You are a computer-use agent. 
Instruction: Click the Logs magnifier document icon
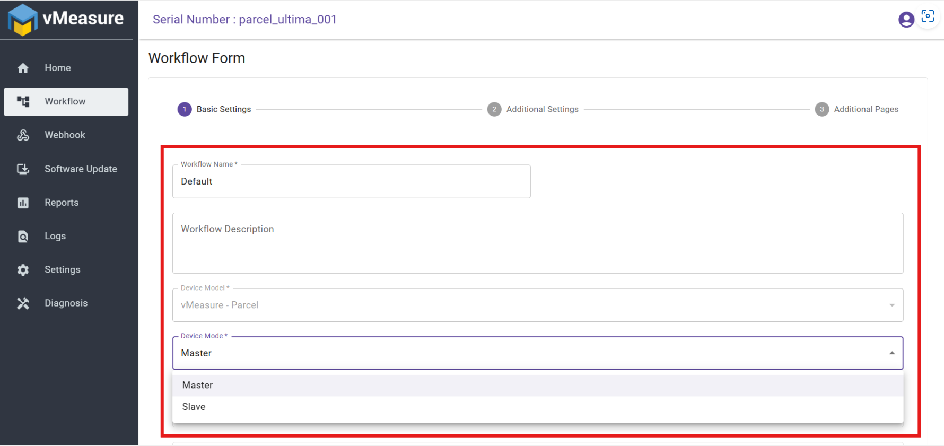[x=23, y=236]
